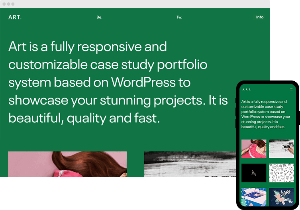Tap the pink red-hair thumbnail on phone
The image size is (300, 210).
[254, 149]
